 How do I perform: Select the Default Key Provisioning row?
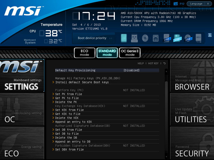[107, 70]
